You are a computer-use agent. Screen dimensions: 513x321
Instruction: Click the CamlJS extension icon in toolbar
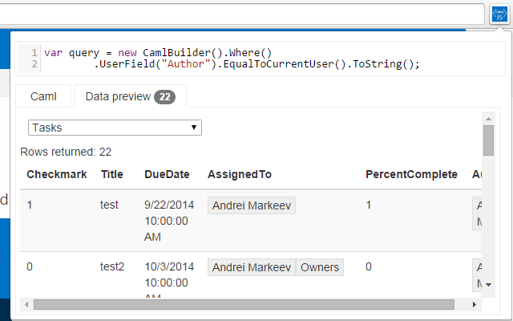[499, 14]
